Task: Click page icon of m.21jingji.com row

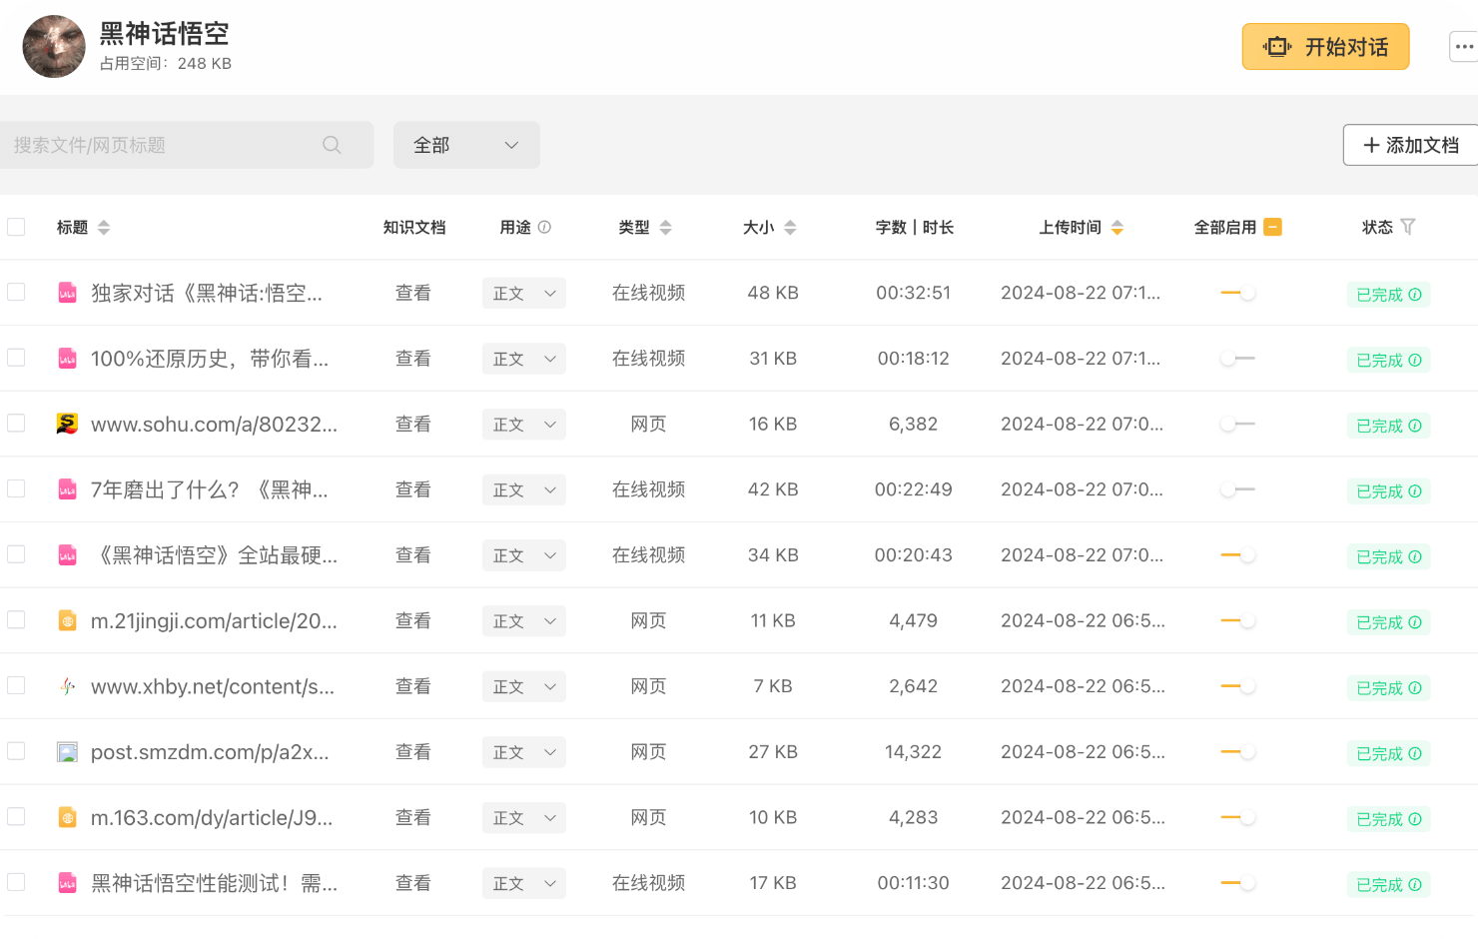Action: 67,620
